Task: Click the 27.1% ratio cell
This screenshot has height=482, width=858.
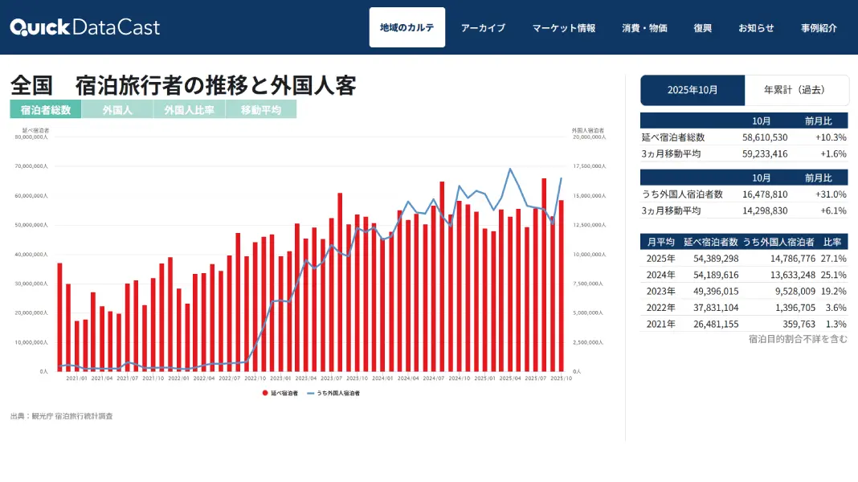Action: point(833,258)
